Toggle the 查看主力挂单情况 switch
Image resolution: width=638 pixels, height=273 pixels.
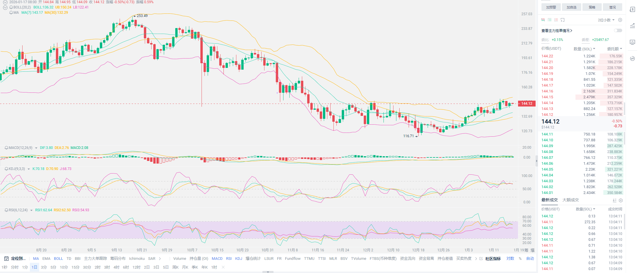point(618,30)
